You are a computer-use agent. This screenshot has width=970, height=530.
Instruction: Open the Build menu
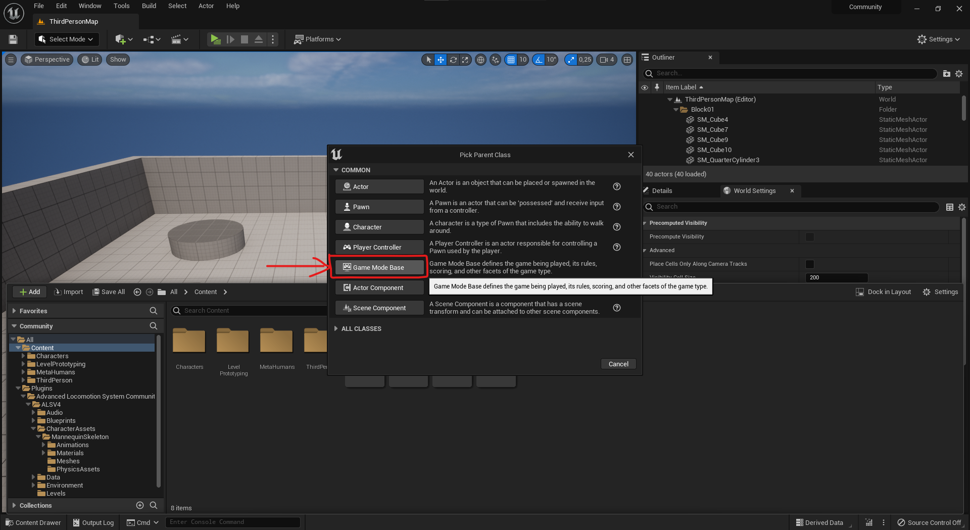click(x=149, y=6)
